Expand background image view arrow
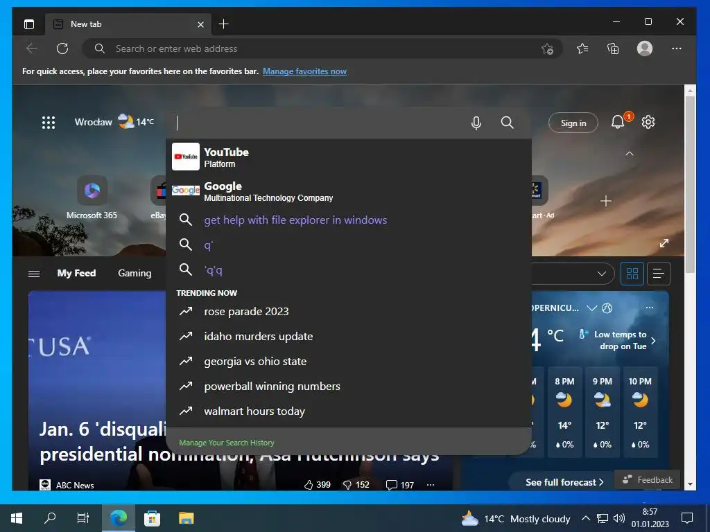This screenshot has height=532, width=710. pyautogui.click(x=664, y=243)
